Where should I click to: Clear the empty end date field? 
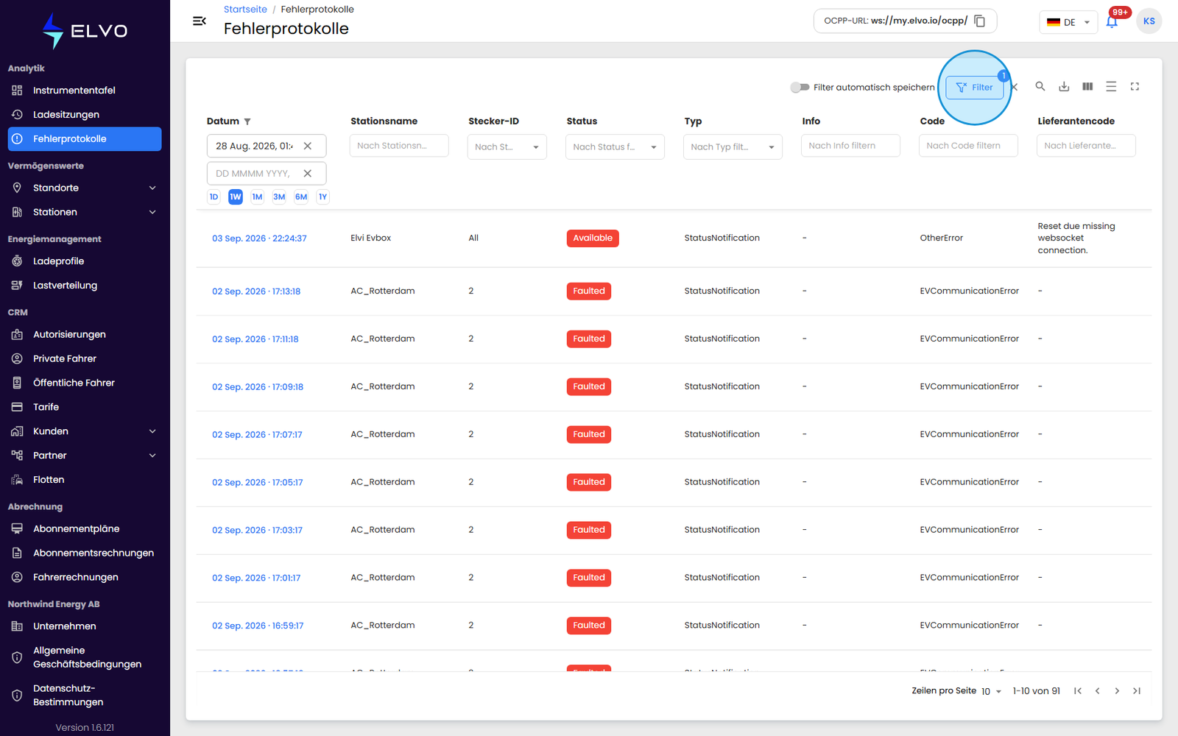tap(308, 174)
